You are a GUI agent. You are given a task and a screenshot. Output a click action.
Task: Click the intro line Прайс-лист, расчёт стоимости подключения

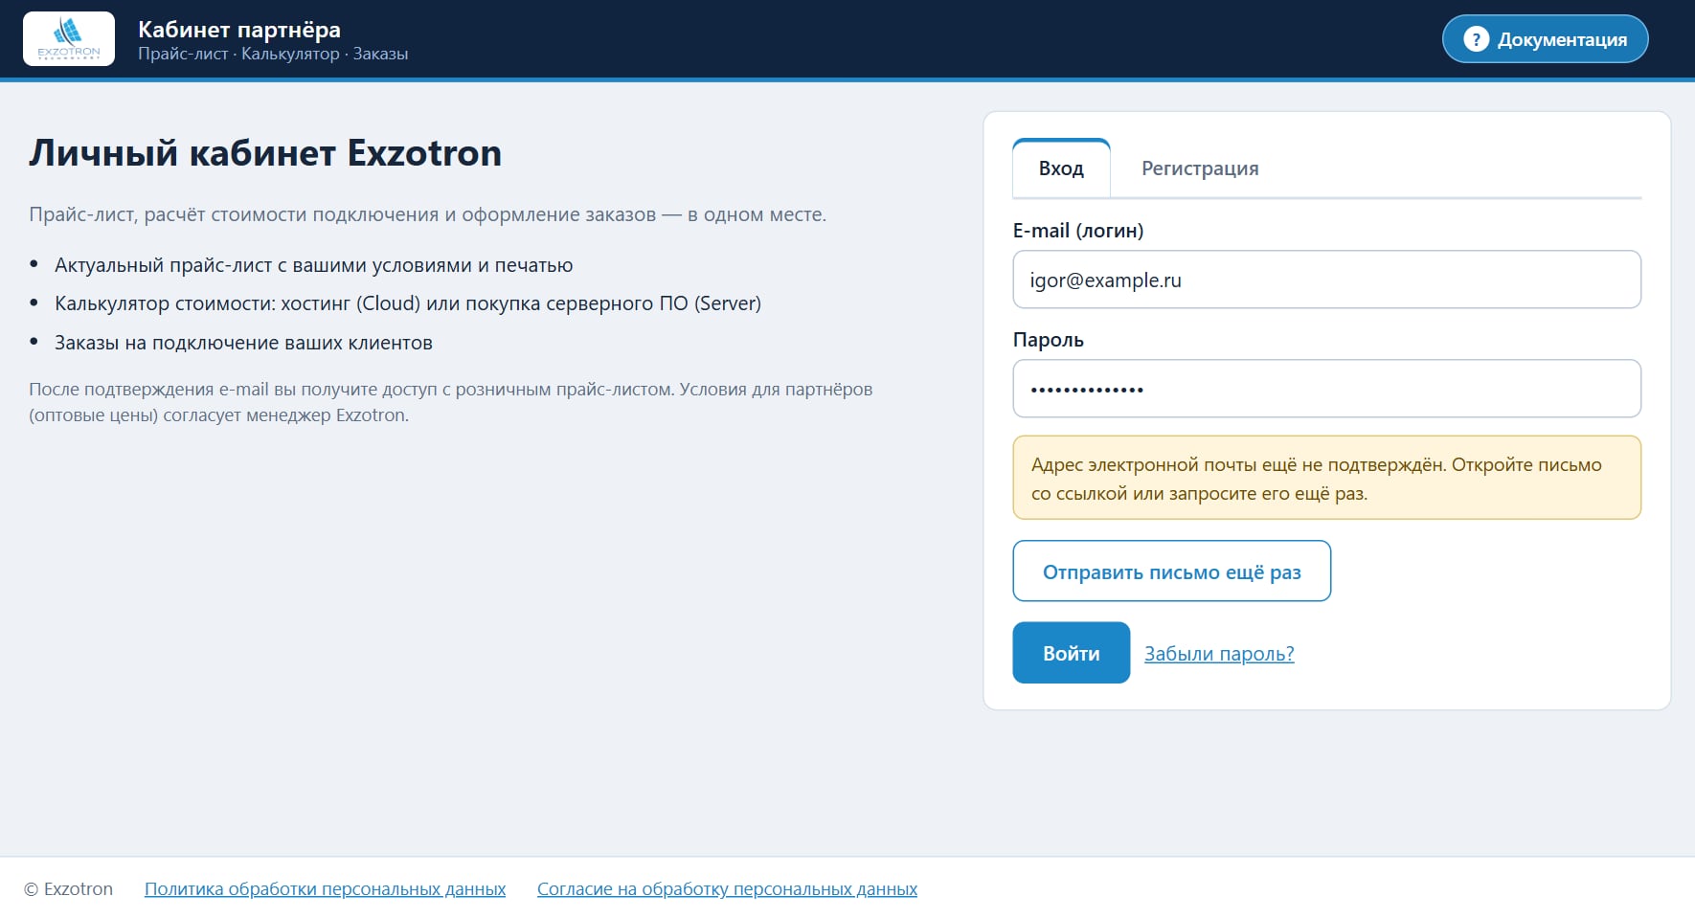(x=427, y=214)
